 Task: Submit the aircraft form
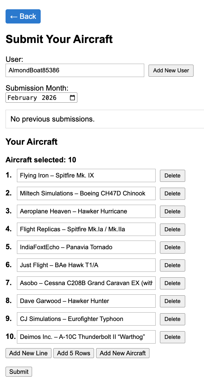(x=19, y=372)
